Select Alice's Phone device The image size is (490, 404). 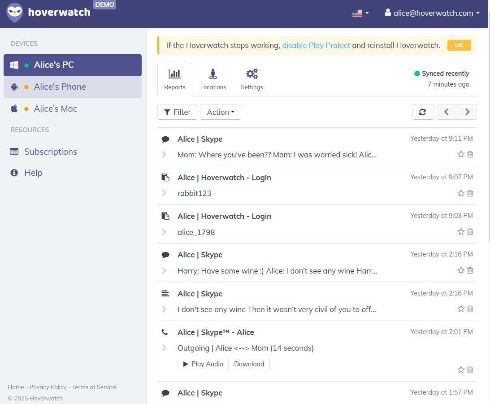click(x=73, y=87)
